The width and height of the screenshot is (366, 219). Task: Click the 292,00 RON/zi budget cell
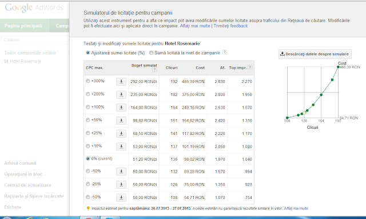tap(144, 82)
